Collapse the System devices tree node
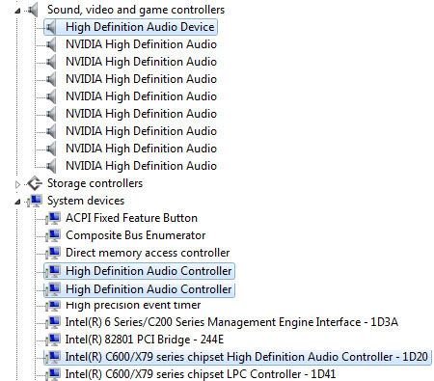Image resolution: width=434 pixels, height=381 pixels. (17, 203)
